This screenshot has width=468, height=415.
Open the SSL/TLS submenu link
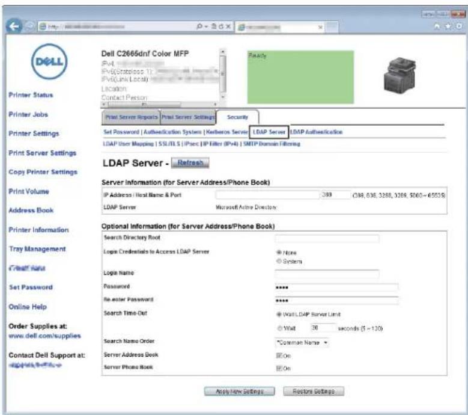[169, 144]
